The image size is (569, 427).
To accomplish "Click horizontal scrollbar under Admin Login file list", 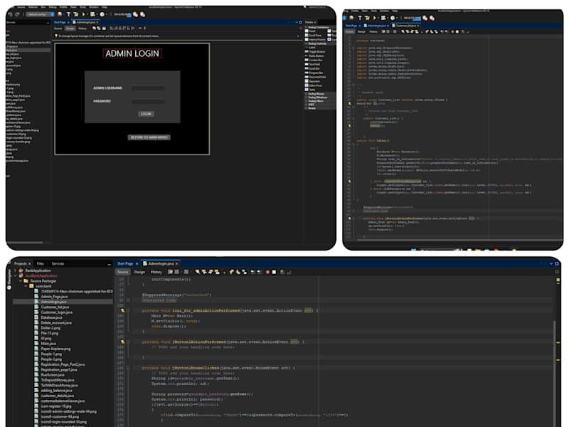I will [x=25, y=242].
